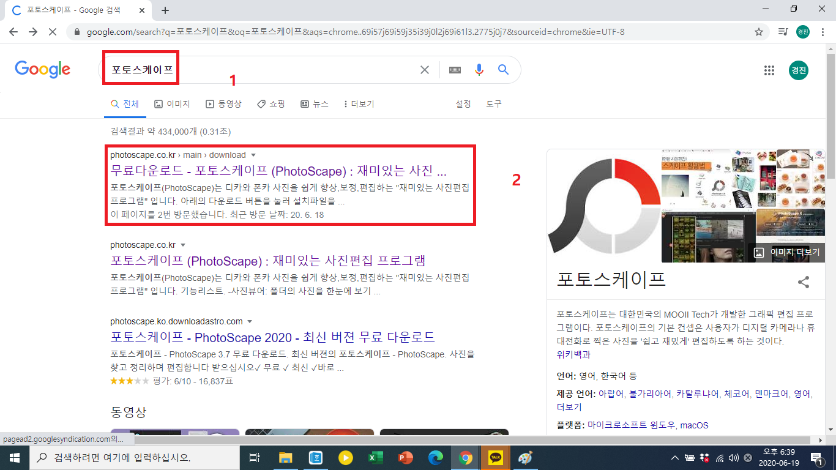Open a new tab with the plus button
The width and height of the screenshot is (836, 470).
(x=165, y=10)
